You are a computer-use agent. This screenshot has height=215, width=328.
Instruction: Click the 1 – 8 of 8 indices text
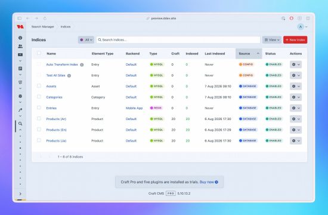click(70, 156)
